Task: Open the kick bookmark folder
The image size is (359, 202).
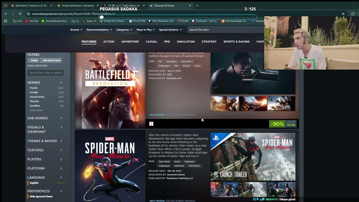Action: 17,21
